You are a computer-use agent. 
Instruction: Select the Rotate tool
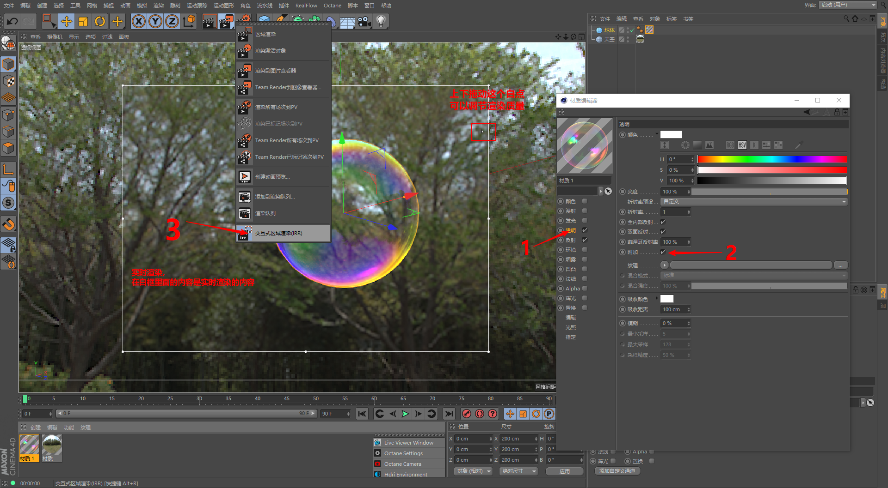[100, 21]
